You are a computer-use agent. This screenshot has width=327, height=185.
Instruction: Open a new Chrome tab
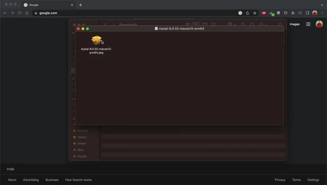tap(81, 5)
